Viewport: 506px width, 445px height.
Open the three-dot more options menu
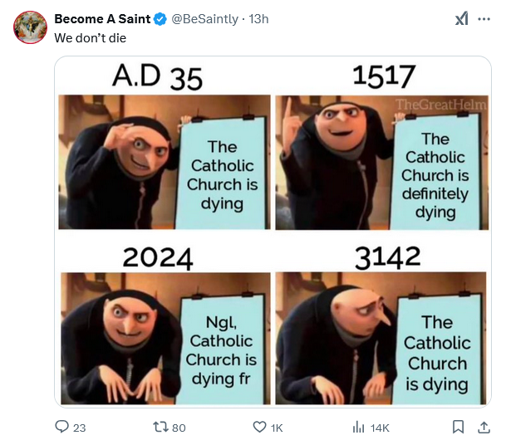[x=484, y=19]
